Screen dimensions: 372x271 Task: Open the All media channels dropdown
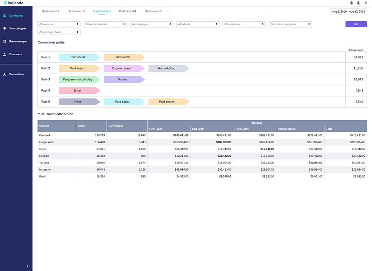click(x=105, y=24)
